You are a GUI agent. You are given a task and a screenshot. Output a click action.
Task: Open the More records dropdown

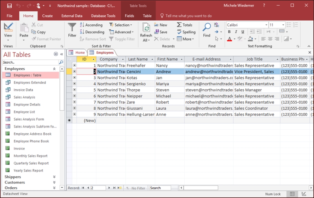coord(186,39)
